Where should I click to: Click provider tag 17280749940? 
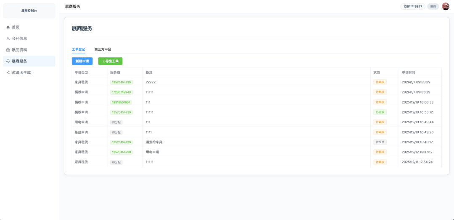click(x=121, y=92)
